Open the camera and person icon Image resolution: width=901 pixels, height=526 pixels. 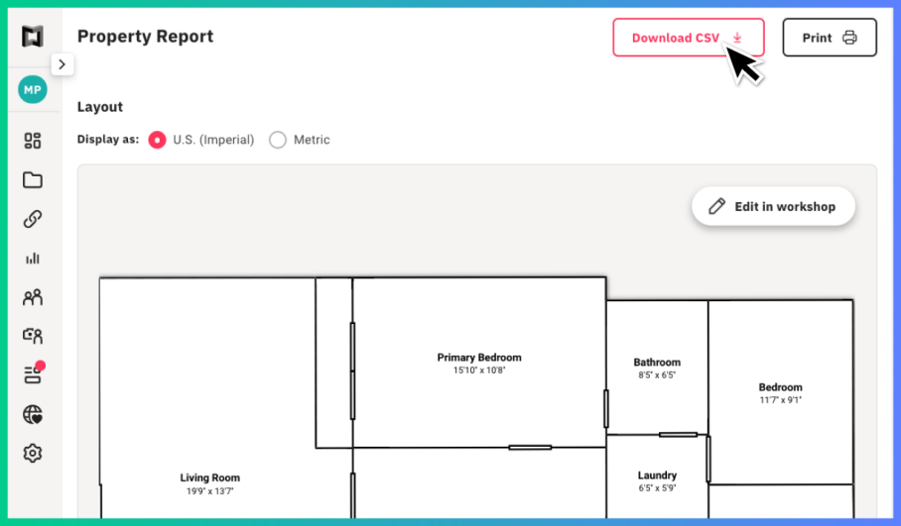[x=33, y=336]
